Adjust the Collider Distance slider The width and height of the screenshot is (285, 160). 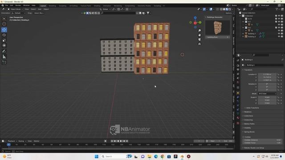[262, 140]
